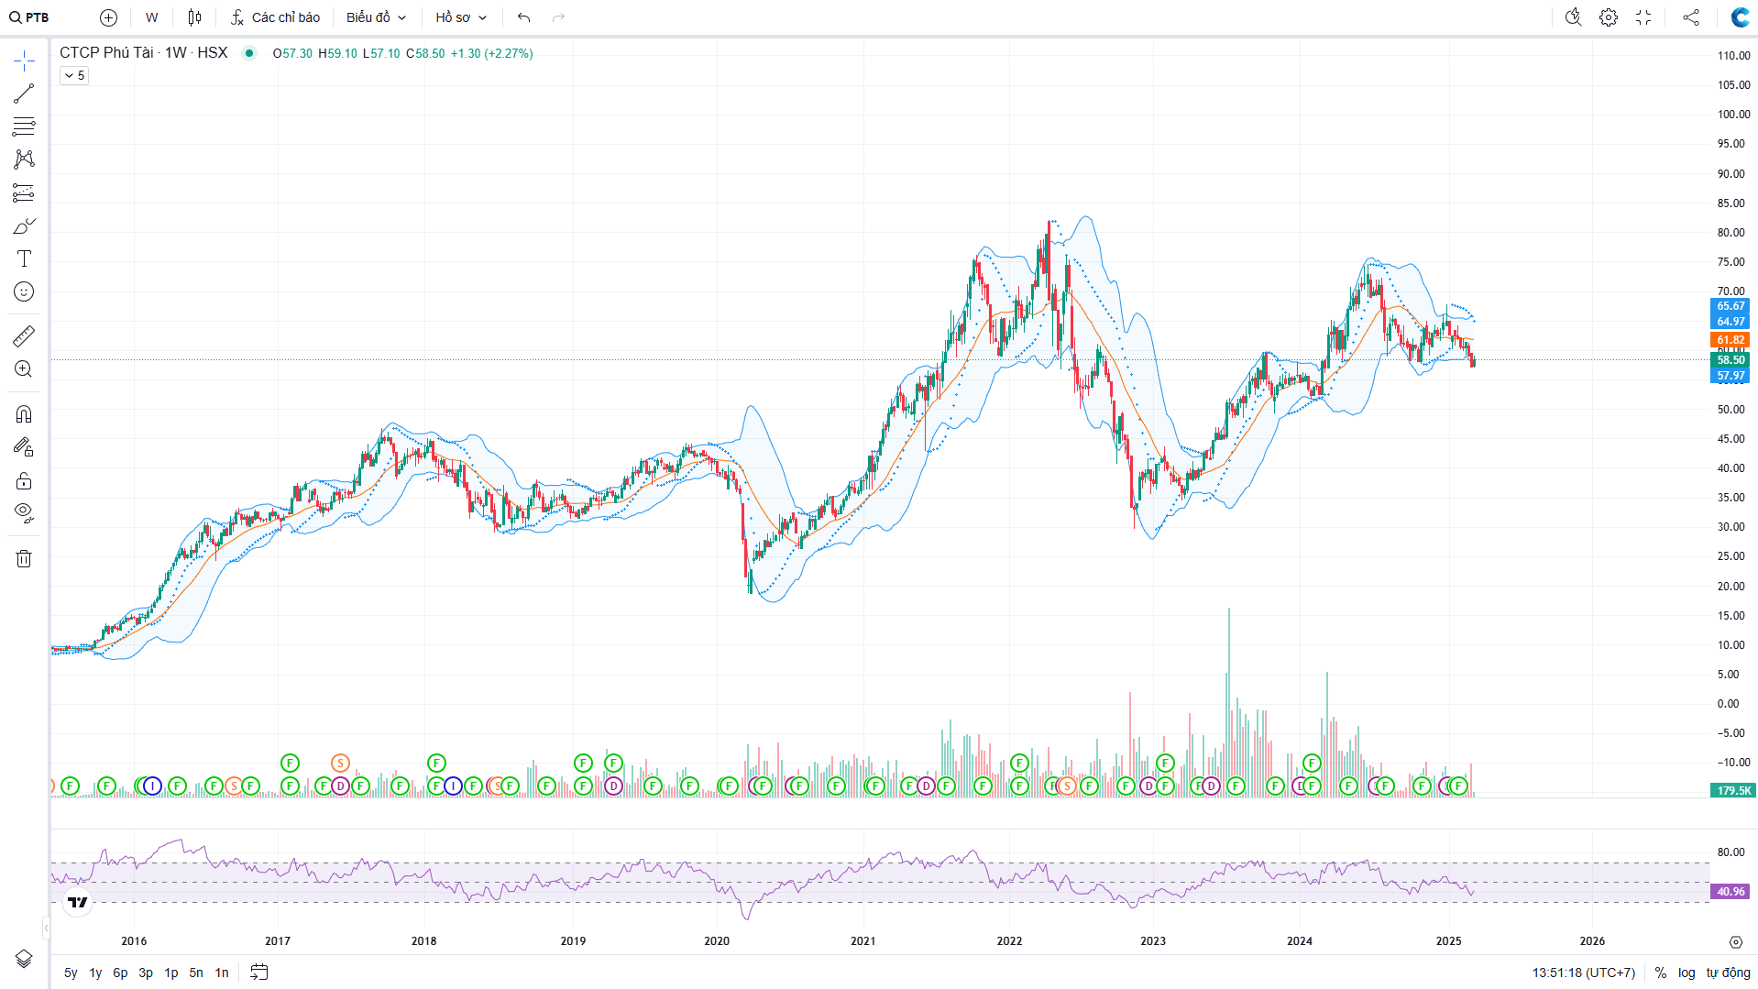The image size is (1758, 989).
Task: Switch to the 5y time range
Action: pos(71,973)
